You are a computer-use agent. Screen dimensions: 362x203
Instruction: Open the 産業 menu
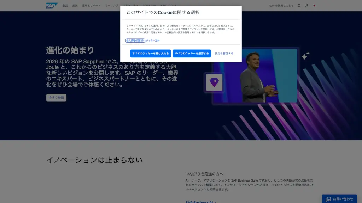[75, 6]
